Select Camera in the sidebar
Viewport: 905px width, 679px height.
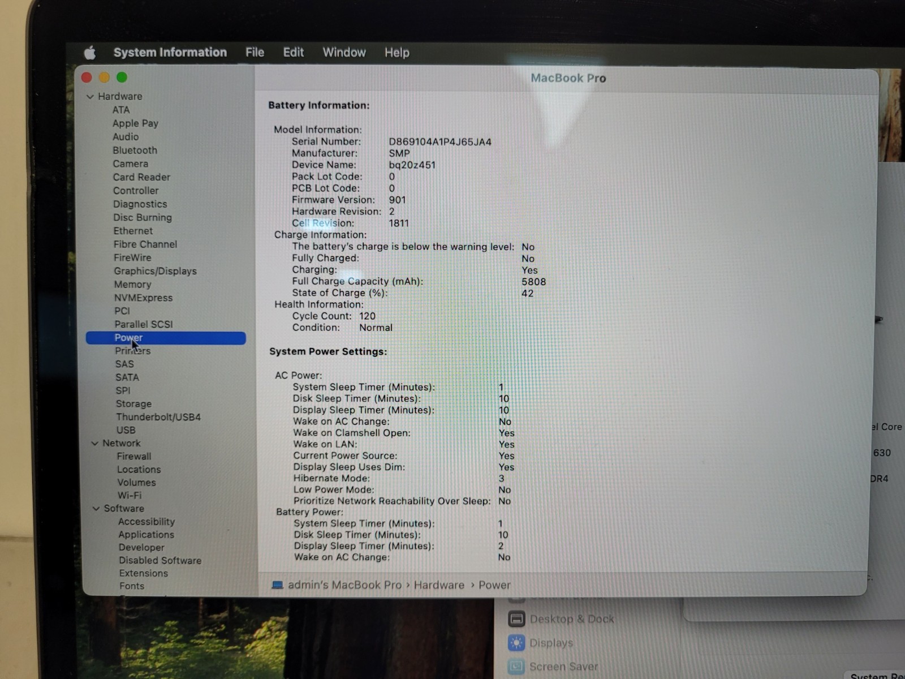[130, 164]
